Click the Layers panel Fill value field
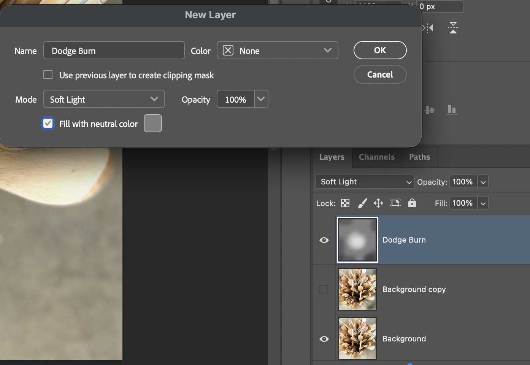The height and width of the screenshot is (365, 530). pos(463,203)
